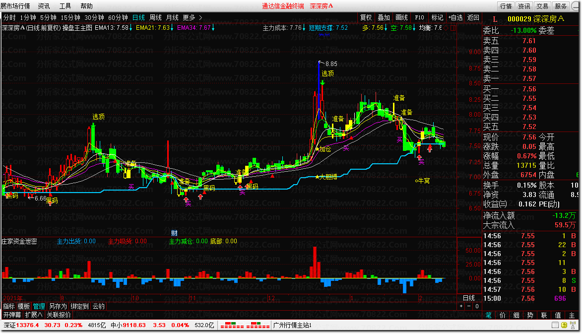Screen dimensions: 583x334
Task: Switch chart period to 周线
Action: pos(156,17)
